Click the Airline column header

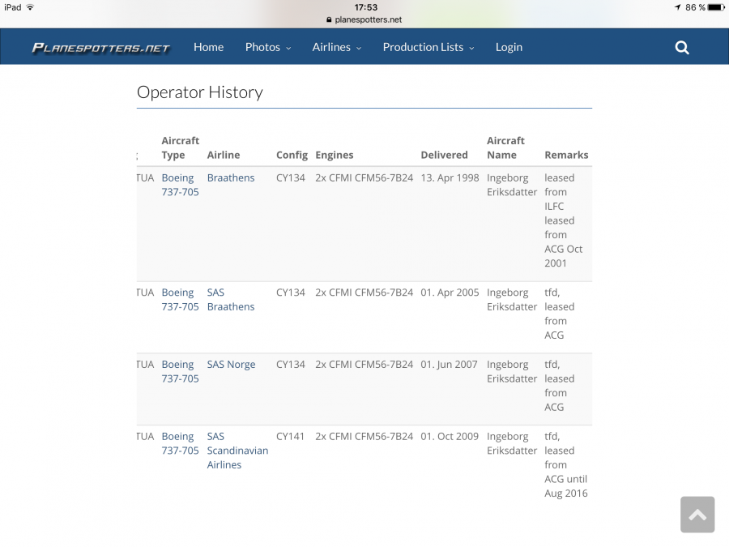(224, 155)
